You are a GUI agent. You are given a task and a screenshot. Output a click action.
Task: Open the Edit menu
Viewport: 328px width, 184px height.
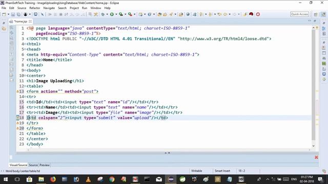coord(11,8)
